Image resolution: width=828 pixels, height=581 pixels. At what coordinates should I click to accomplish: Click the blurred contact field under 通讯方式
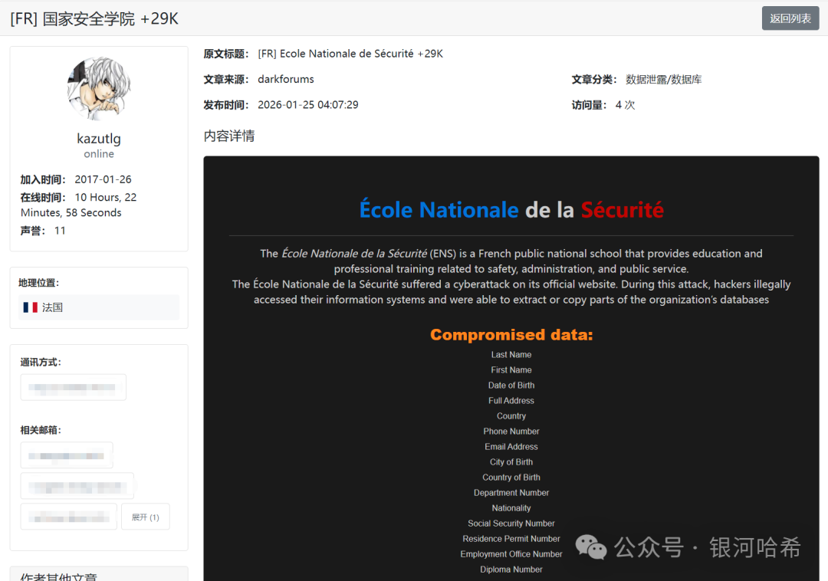(x=74, y=387)
